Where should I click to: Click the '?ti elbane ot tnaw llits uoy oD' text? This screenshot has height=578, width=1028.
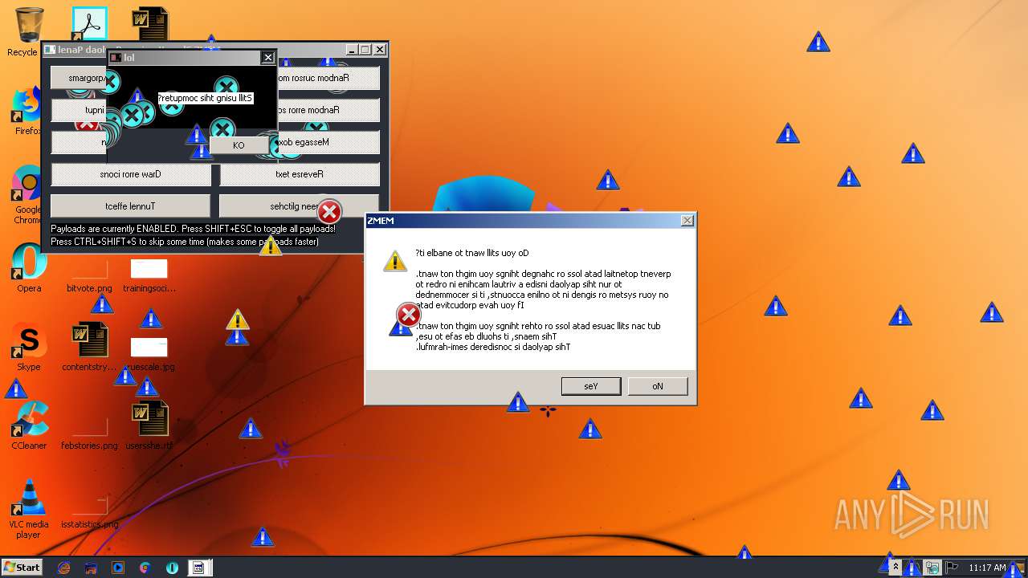pyautogui.click(x=472, y=253)
